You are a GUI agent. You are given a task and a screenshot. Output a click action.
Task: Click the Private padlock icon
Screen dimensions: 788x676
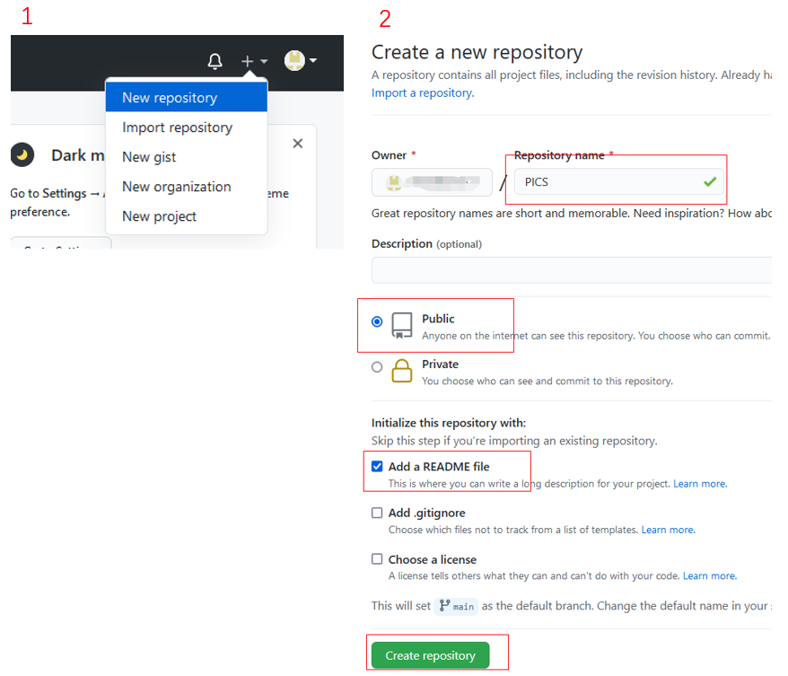pos(402,371)
